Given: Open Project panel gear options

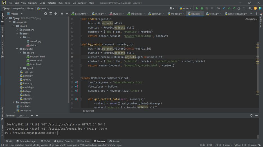Looking at the screenshot, I should [x=62, y=14].
